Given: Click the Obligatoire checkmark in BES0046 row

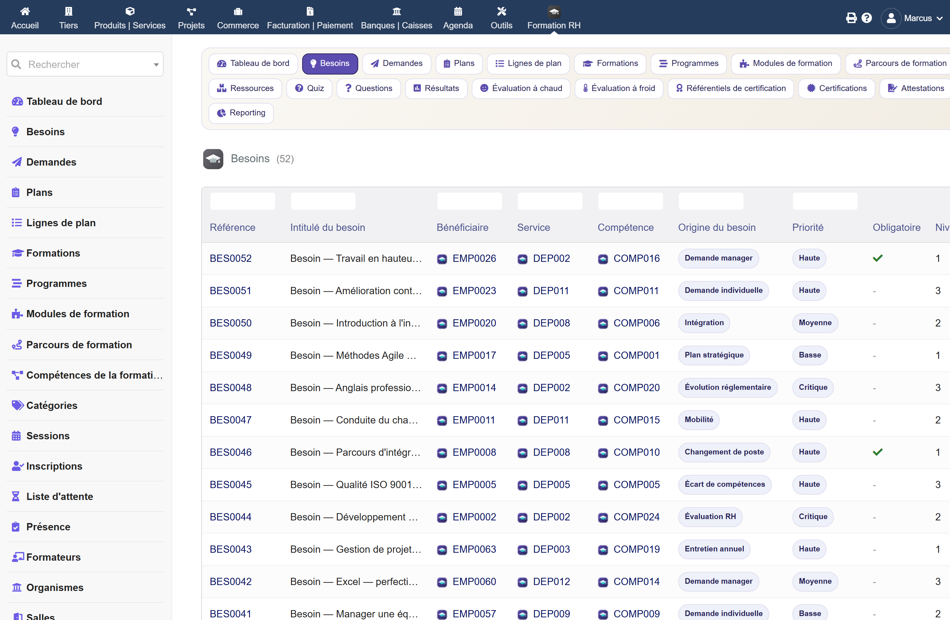Looking at the screenshot, I should click(878, 452).
